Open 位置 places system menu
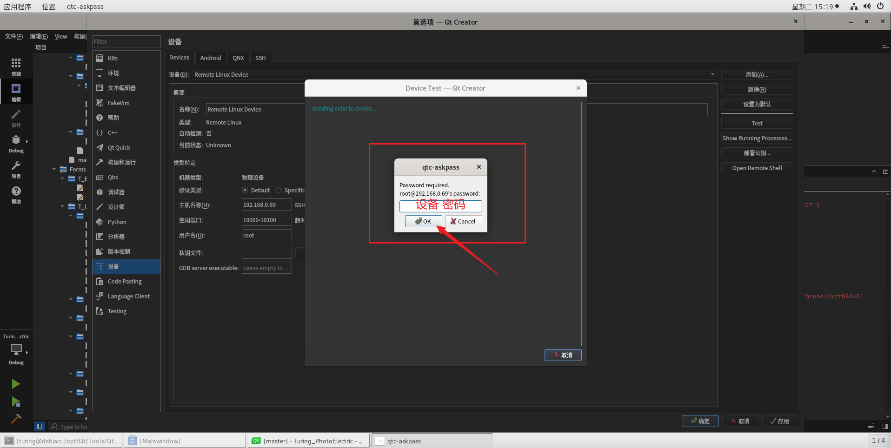This screenshot has width=891, height=448. tap(48, 7)
